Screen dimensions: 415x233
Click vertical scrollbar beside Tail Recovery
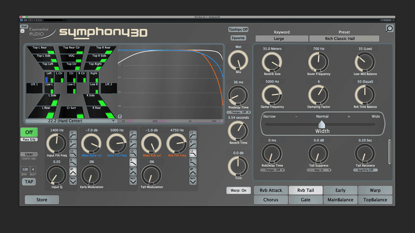pos(389,152)
